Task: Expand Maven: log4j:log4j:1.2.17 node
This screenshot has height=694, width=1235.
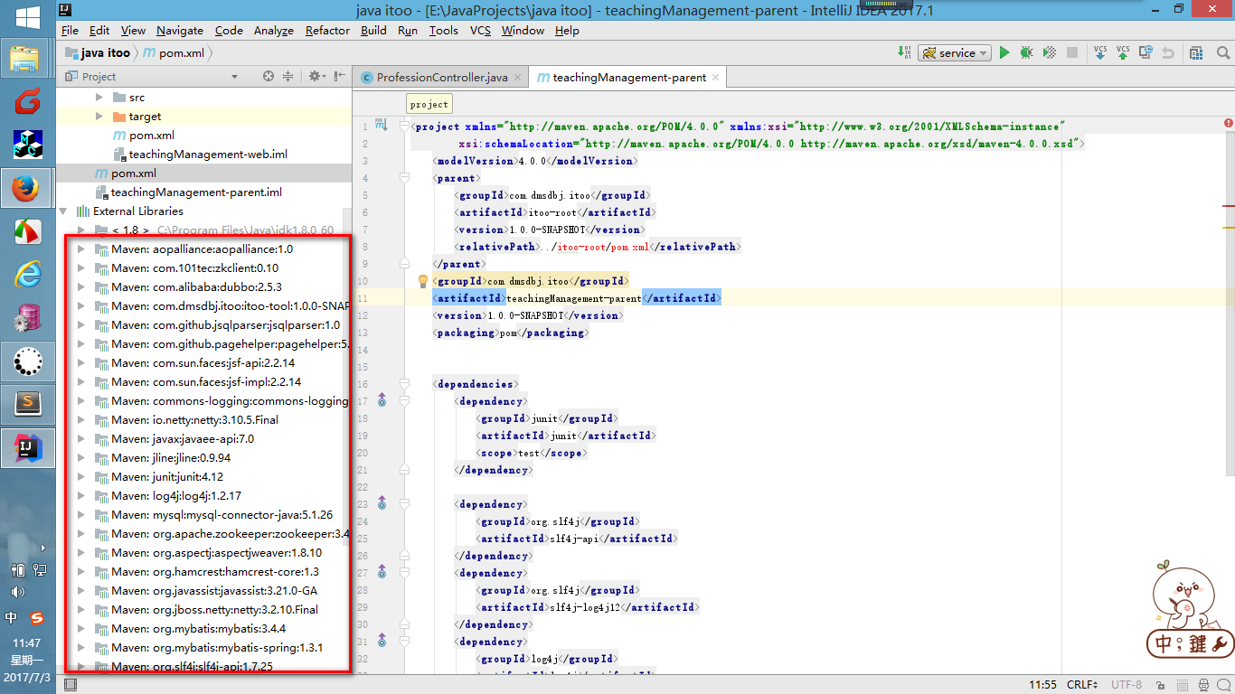Action: (81, 495)
